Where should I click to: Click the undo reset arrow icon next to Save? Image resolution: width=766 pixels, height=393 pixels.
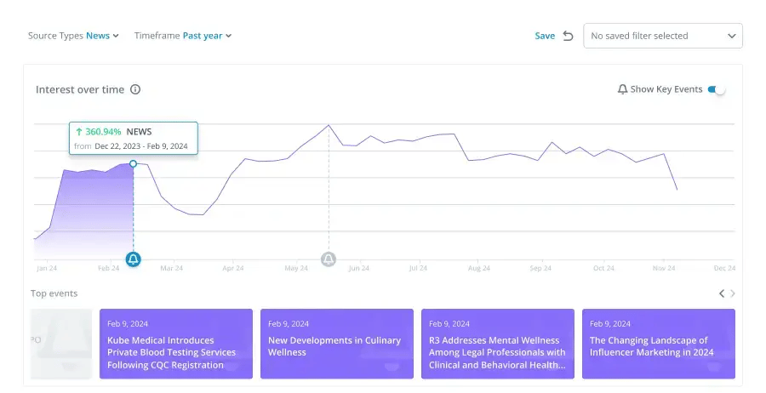pyautogui.click(x=569, y=36)
